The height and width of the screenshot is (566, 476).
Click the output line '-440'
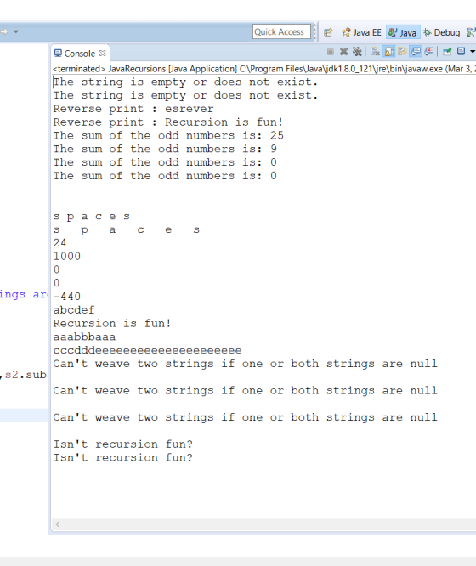[67, 297]
